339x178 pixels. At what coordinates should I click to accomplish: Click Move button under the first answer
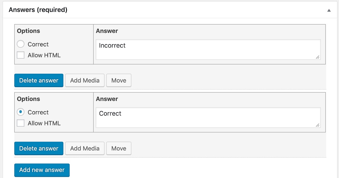[119, 81]
